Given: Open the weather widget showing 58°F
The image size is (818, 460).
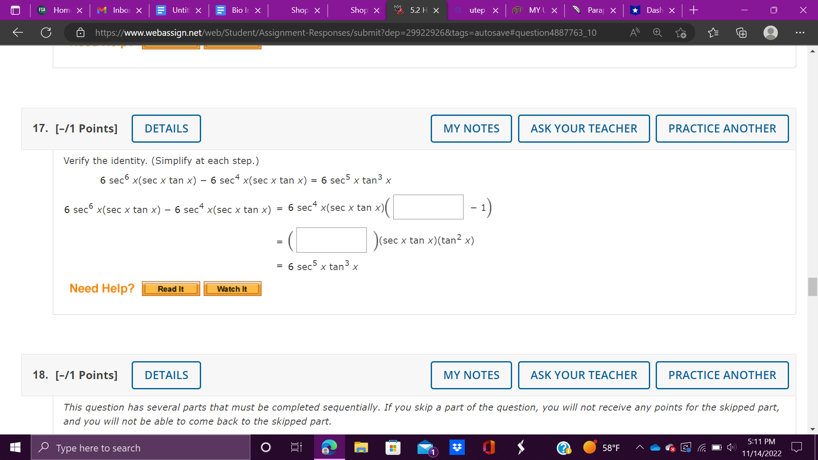Looking at the screenshot, I should [x=601, y=447].
